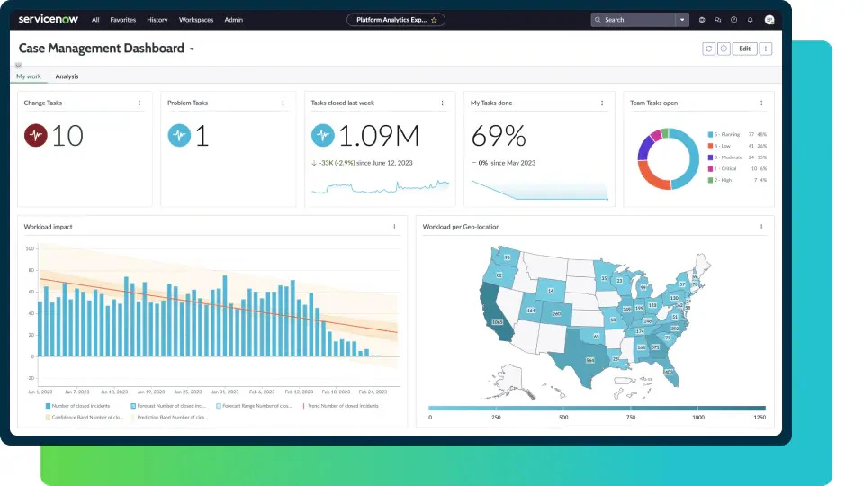This screenshot has width=864, height=486.
Task: Expand Case Management Dashboard title dropdown
Action: point(192,49)
